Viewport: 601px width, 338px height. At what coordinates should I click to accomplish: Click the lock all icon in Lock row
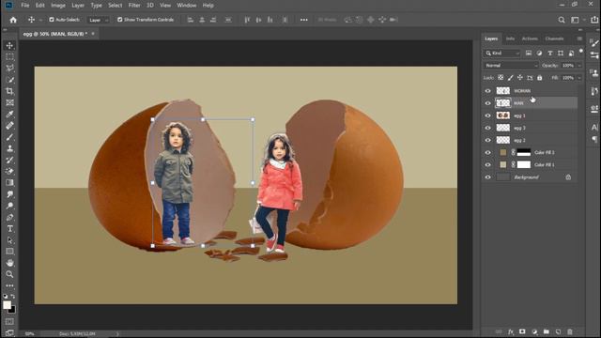[540, 78]
